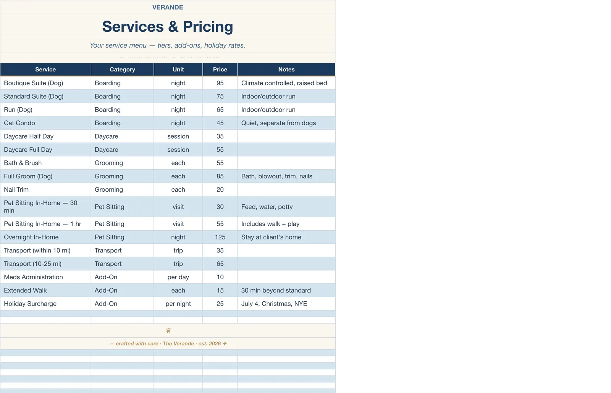The width and height of the screenshot is (611, 393).
Task: Click the price 125 for Overnight In-Home
Action: coord(220,237)
